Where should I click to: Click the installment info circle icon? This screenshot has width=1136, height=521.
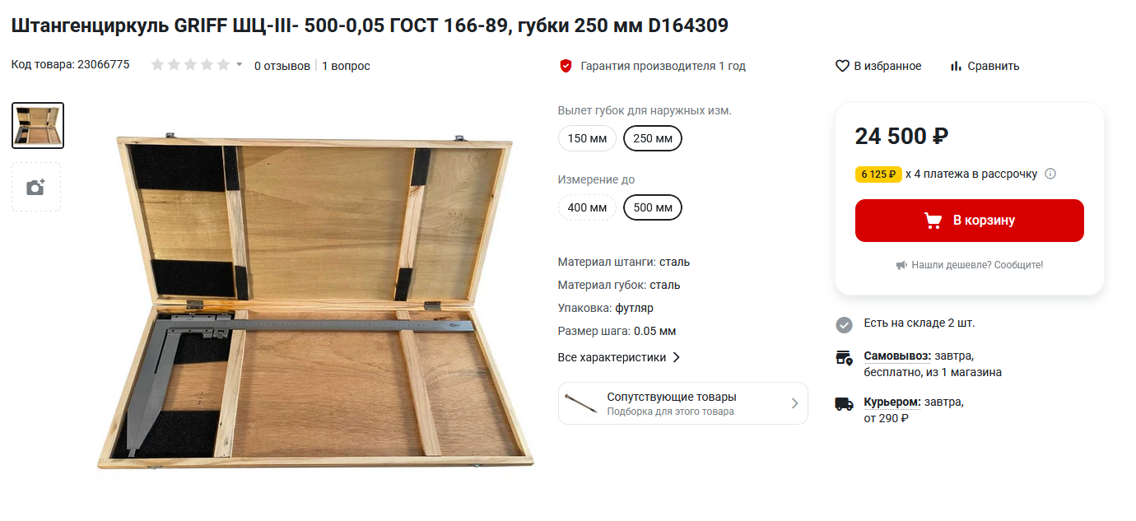click(1050, 174)
